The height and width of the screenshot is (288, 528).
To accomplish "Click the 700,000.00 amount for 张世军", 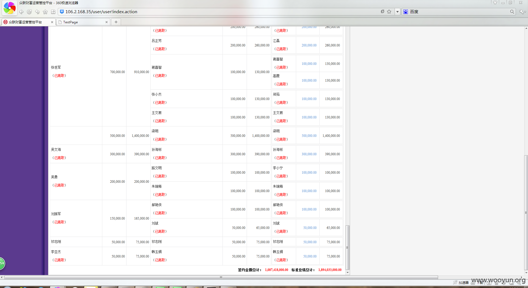I will point(117,72).
